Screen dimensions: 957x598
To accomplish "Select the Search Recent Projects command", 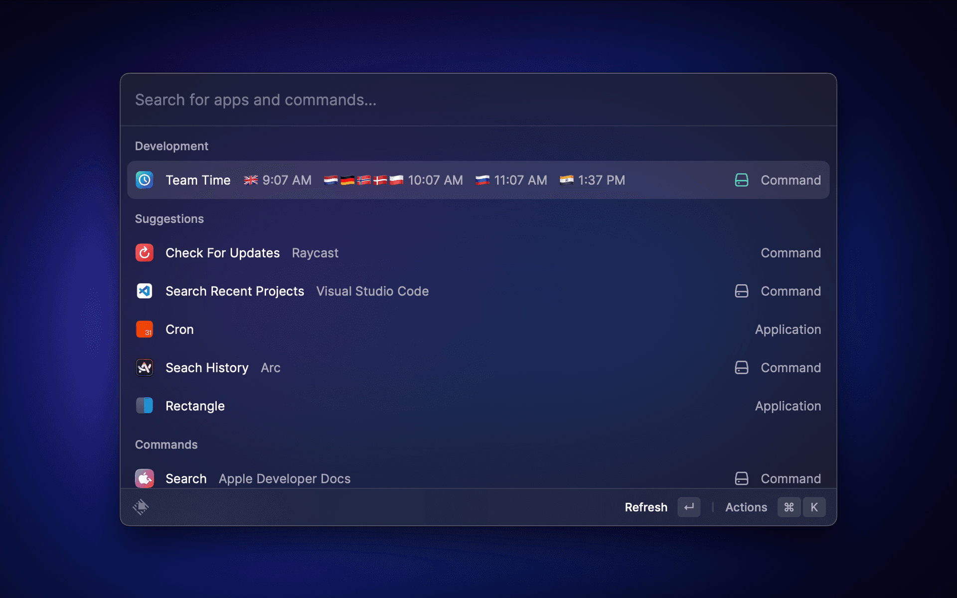I will click(235, 291).
